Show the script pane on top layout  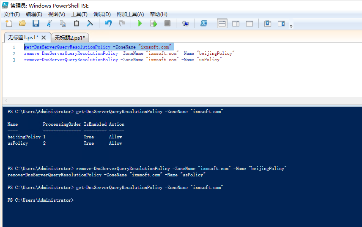pos(222,24)
